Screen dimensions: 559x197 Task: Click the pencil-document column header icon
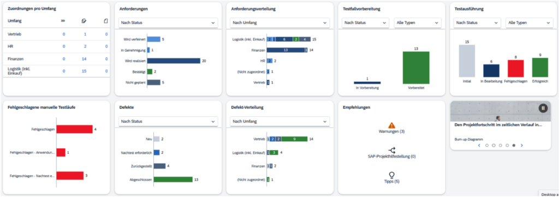click(84, 21)
